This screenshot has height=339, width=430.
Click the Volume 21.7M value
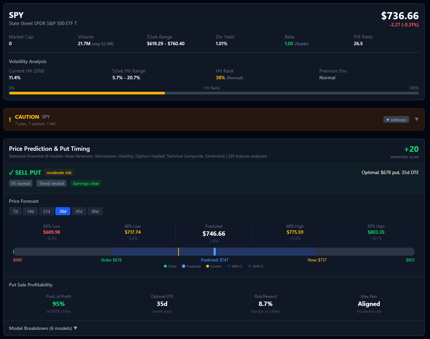pos(84,44)
